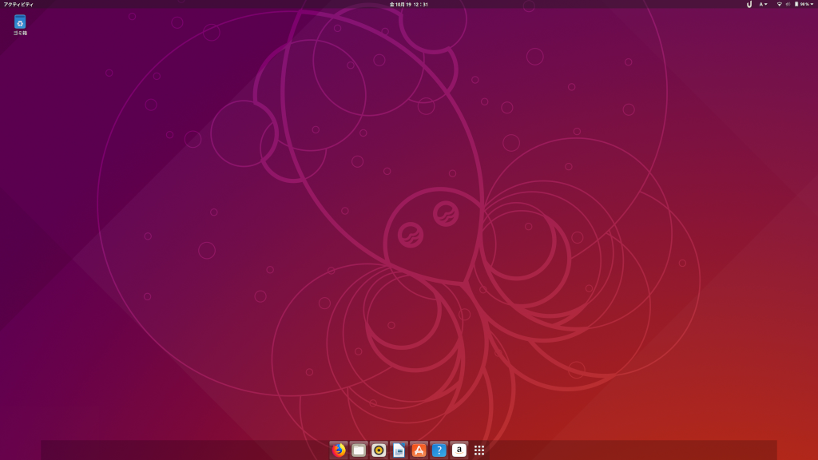Open the Files manager in the dock
The height and width of the screenshot is (460, 818).
point(359,450)
